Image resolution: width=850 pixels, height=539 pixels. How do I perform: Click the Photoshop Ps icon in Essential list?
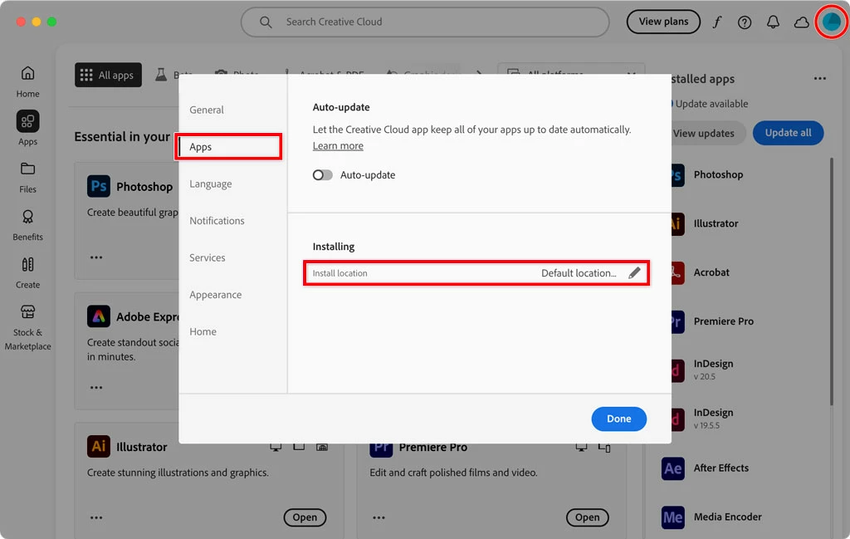99,187
